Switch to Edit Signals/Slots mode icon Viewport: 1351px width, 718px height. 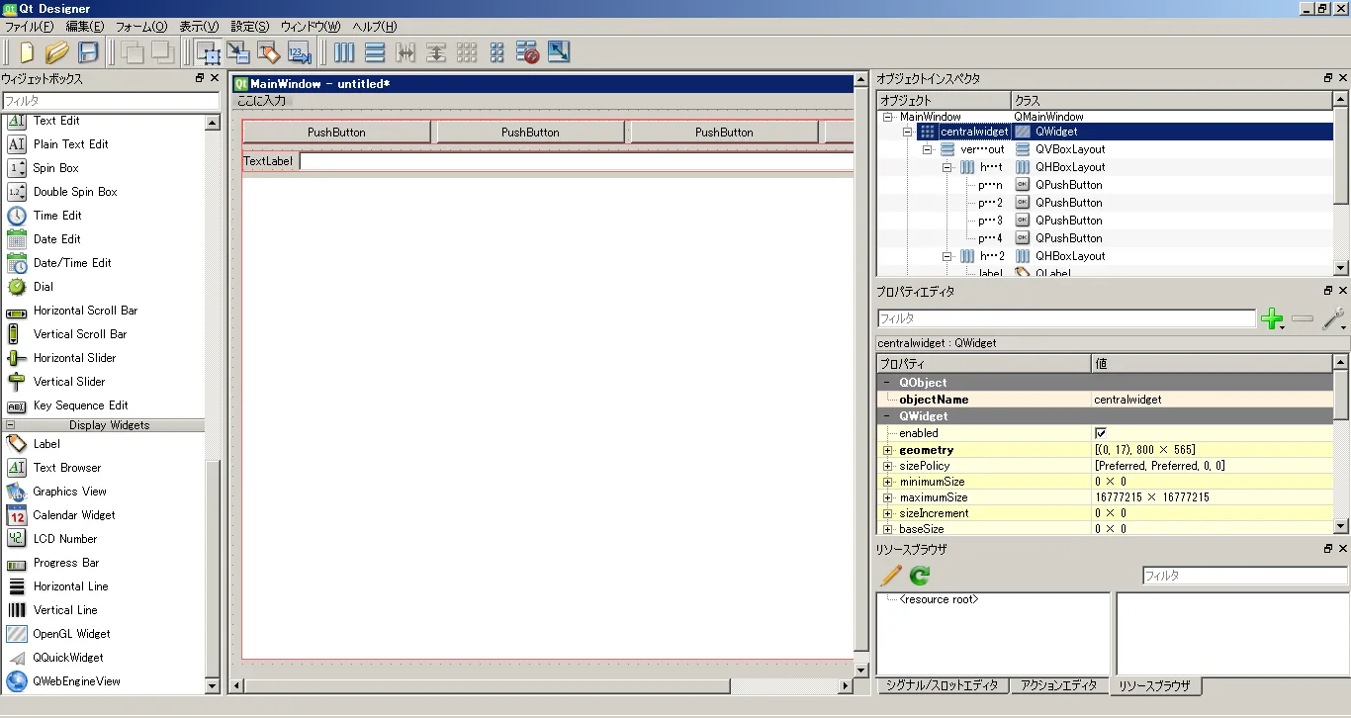pos(238,52)
